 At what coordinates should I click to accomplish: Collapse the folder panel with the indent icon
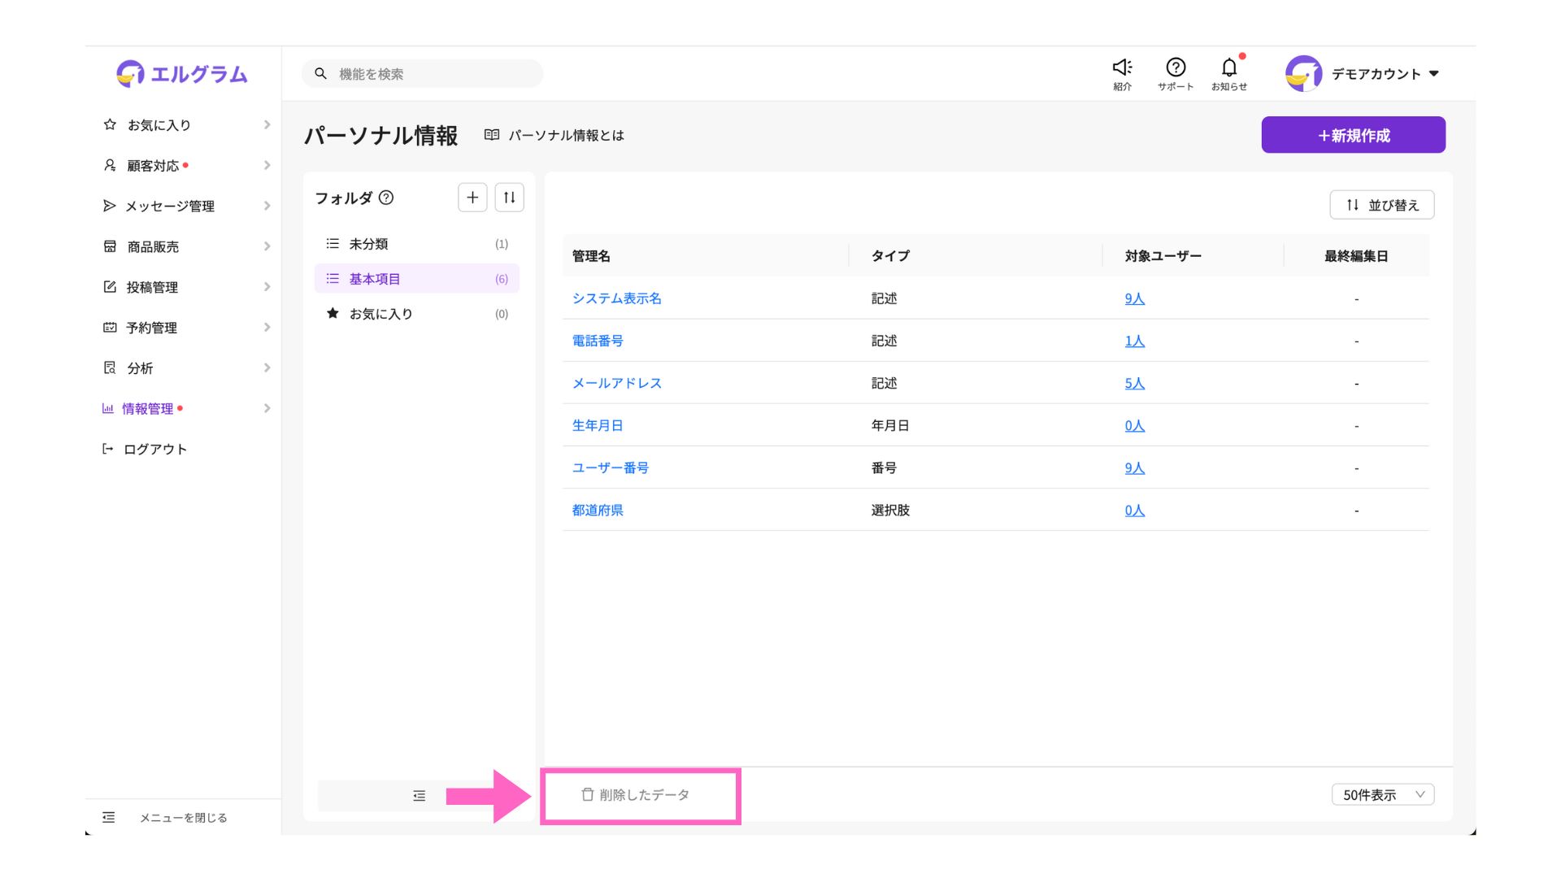tap(419, 796)
